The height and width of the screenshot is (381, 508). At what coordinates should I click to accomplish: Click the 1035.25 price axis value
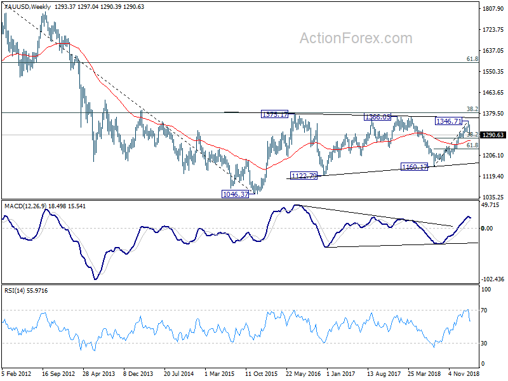pos(493,197)
